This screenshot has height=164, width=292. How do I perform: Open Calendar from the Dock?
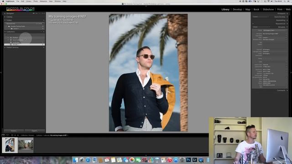tap(107, 160)
